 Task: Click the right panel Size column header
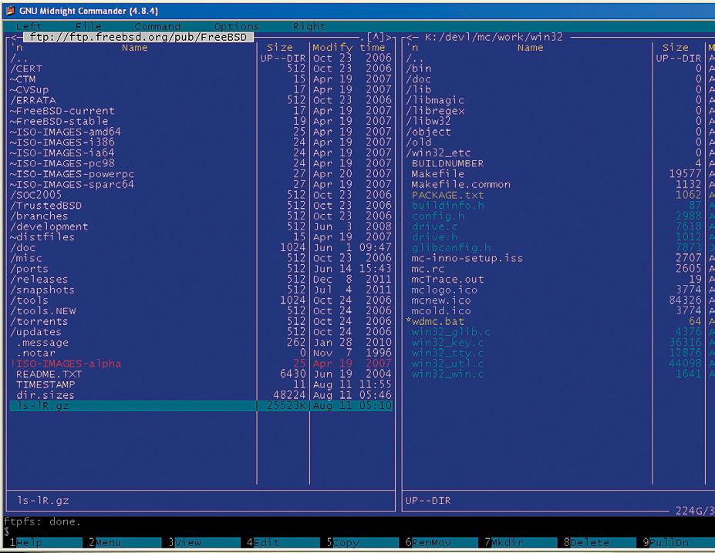[x=676, y=48]
